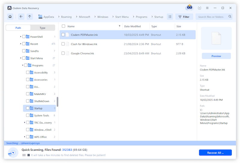The width and height of the screenshot is (240, 163).
Task: Click the preview pane file thumbnail
Action: point(216,38)
